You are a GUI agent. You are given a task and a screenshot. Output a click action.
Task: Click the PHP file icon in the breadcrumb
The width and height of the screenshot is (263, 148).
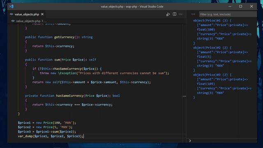click(x=13, y=21)
